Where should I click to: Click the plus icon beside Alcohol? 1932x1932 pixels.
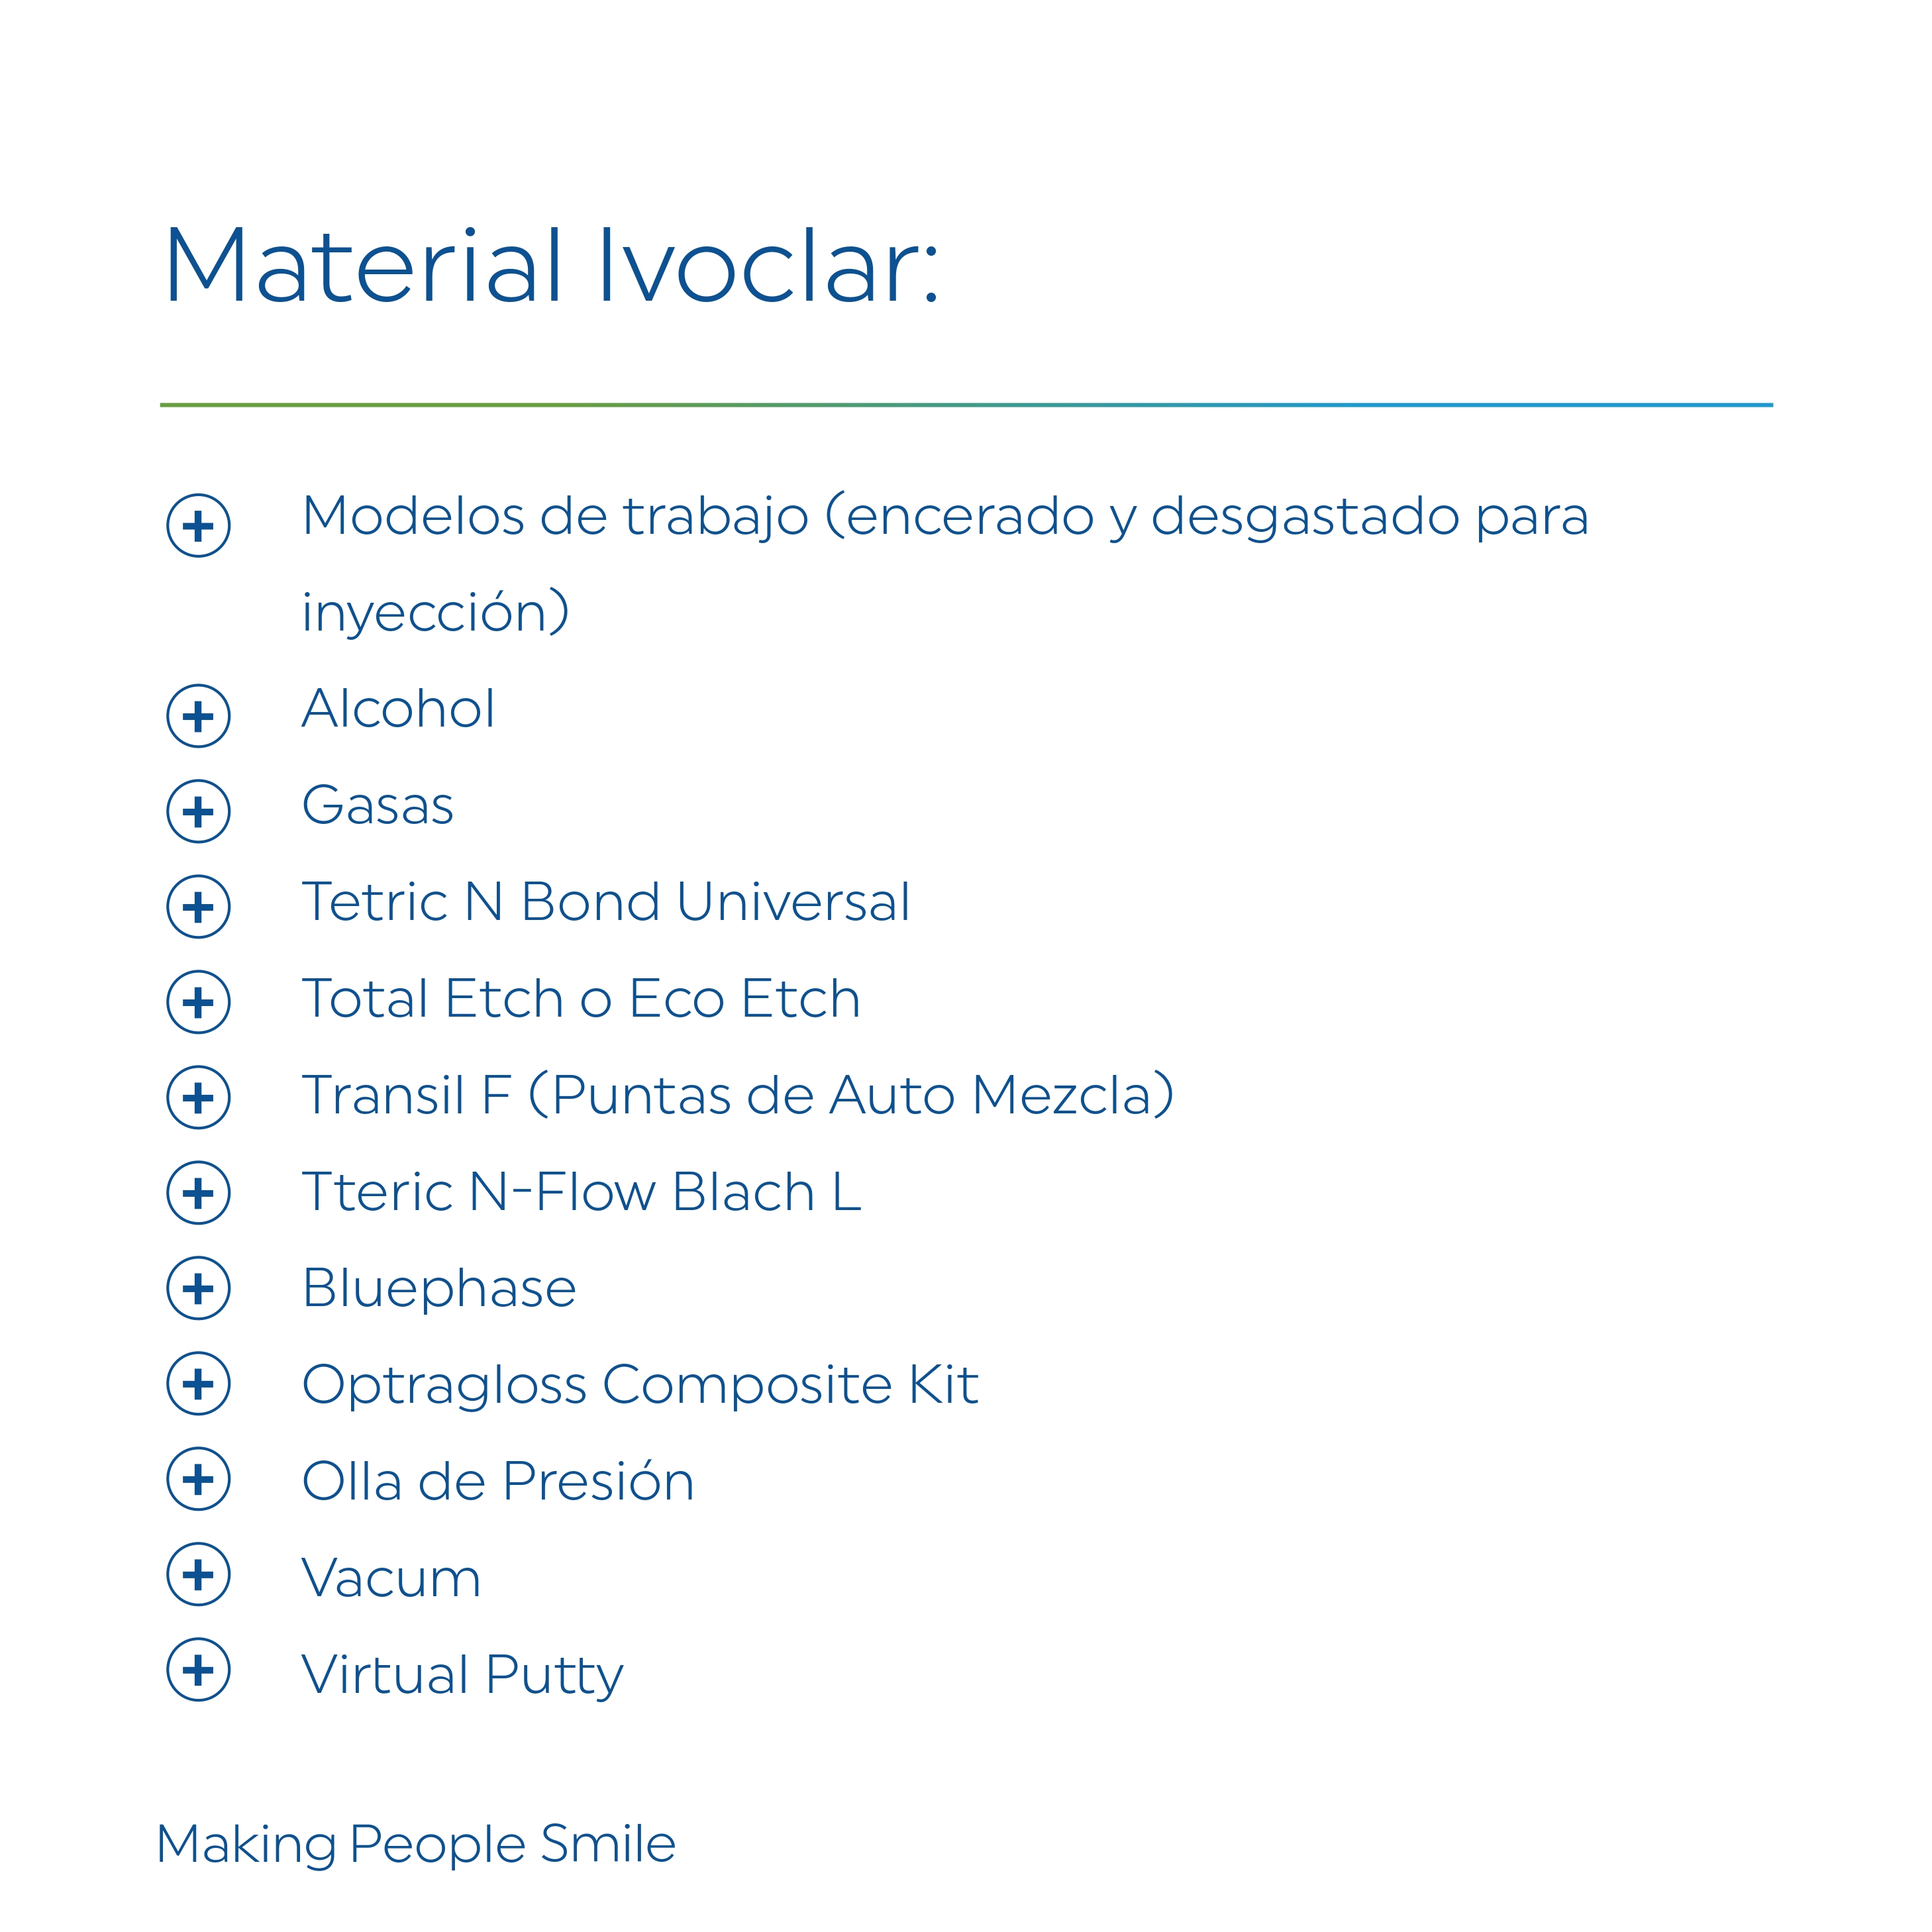click(198, 716)
